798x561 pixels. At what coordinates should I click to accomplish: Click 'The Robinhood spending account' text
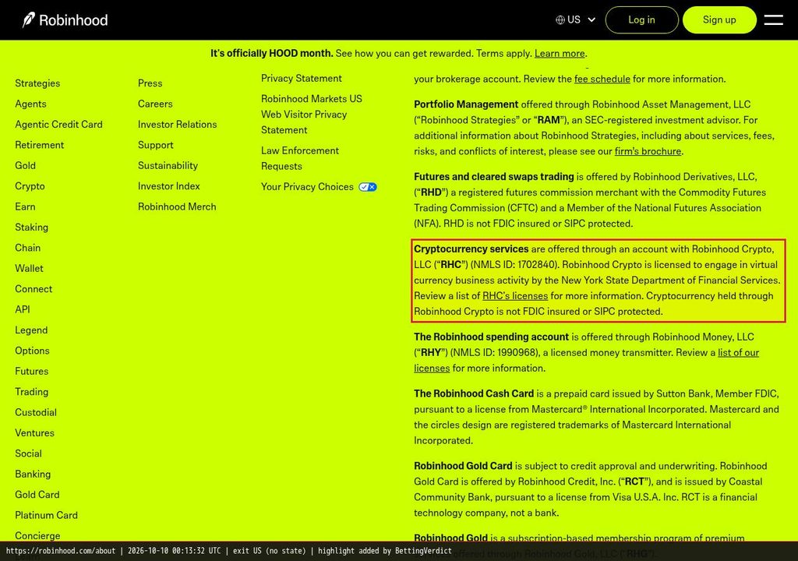coord(491,337)
